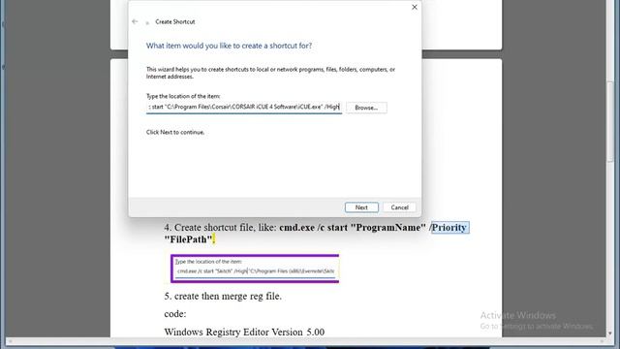Open the Browse... file picker

[366, 108]
